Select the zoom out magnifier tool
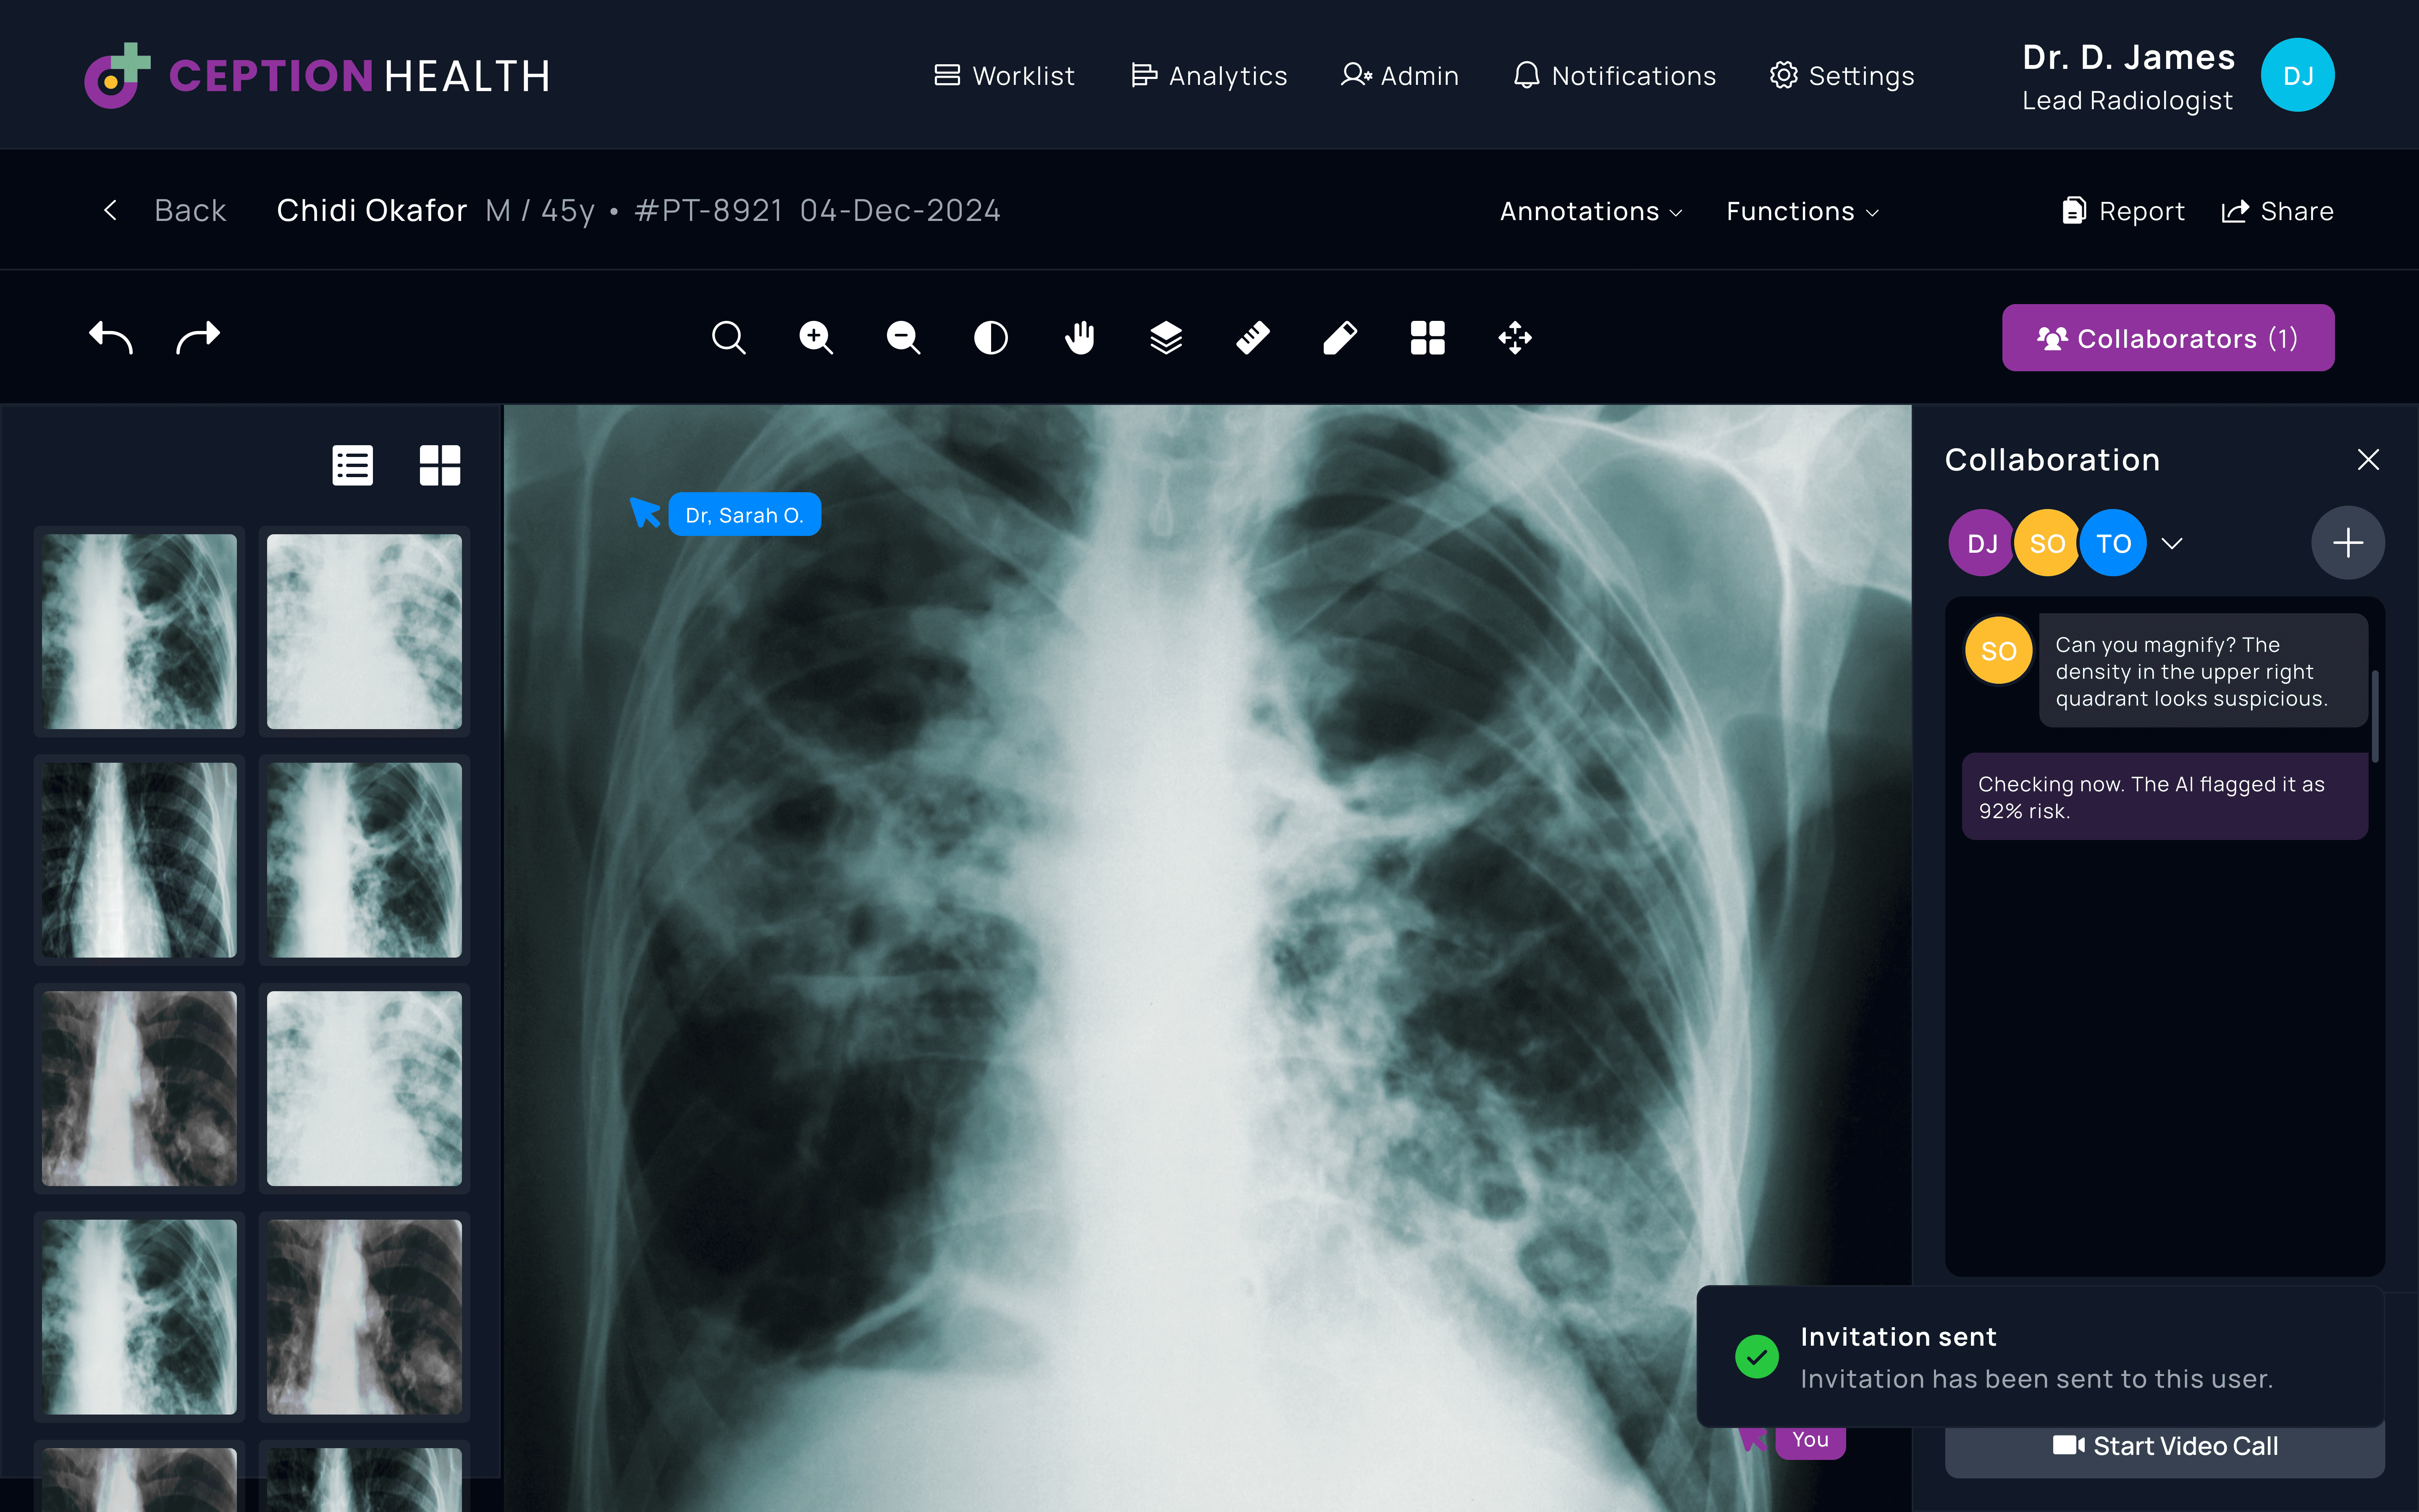 coord(903,338)
